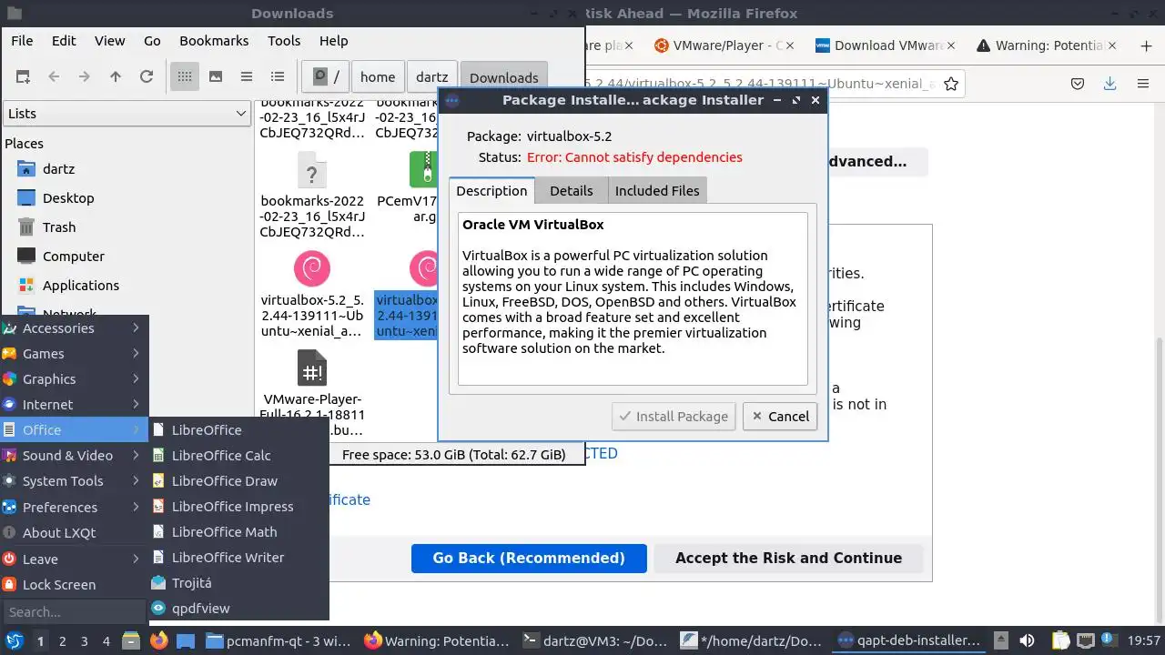
Task: Expand the Accessories menu category
Action: tap(74, 327)
